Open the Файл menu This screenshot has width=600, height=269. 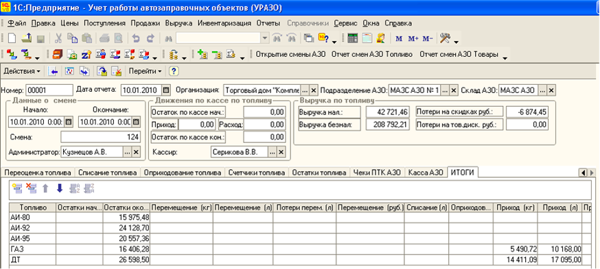[16, 23]
